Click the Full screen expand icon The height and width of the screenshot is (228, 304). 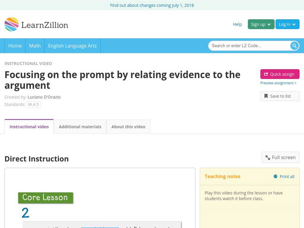pyautogui.click(x=268, y=157)
